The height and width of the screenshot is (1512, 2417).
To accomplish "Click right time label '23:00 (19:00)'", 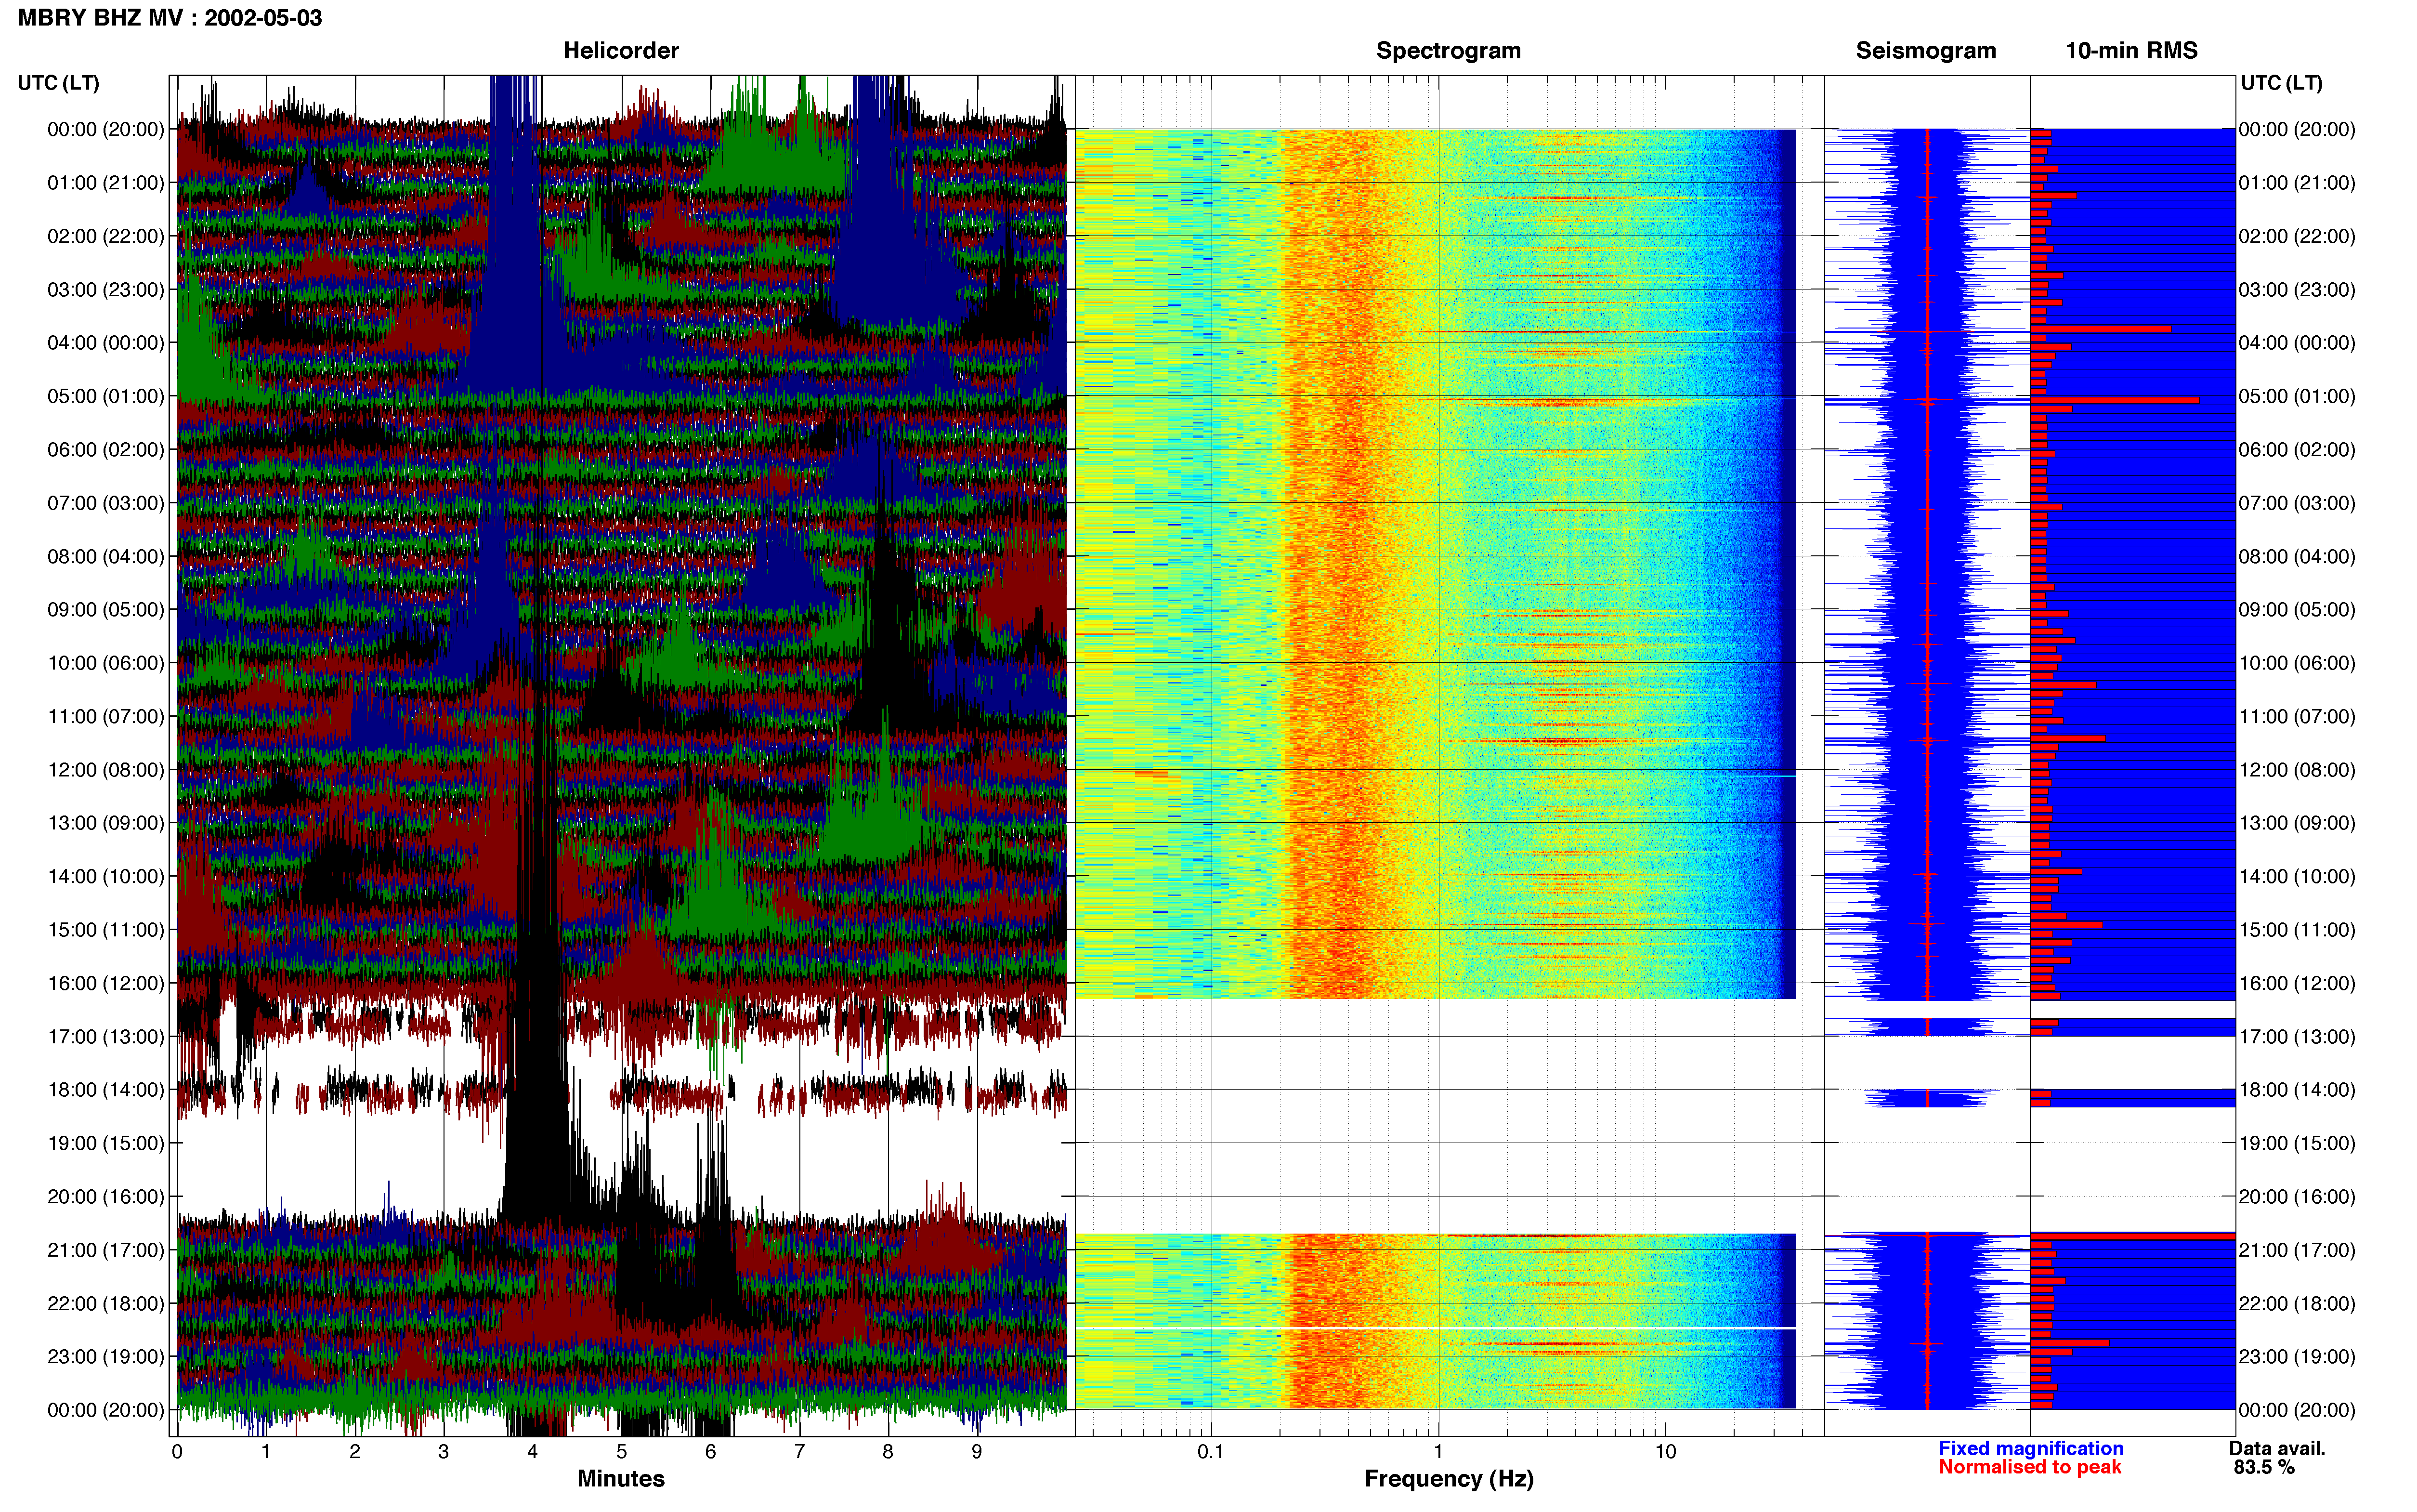I will (2297, 1357).
